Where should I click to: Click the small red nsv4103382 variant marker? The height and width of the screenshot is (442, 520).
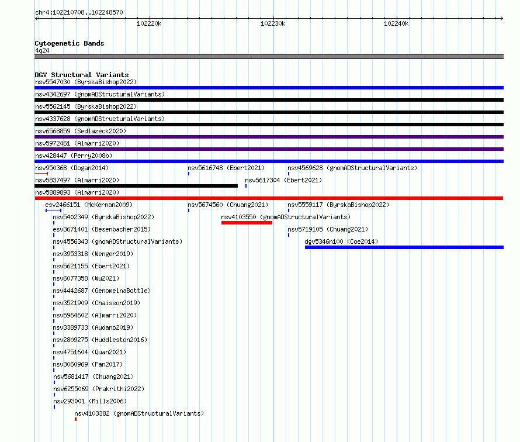pyautogui.click(x=75, y=419)
